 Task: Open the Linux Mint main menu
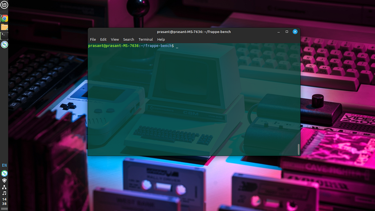click(x=4, y=5)
